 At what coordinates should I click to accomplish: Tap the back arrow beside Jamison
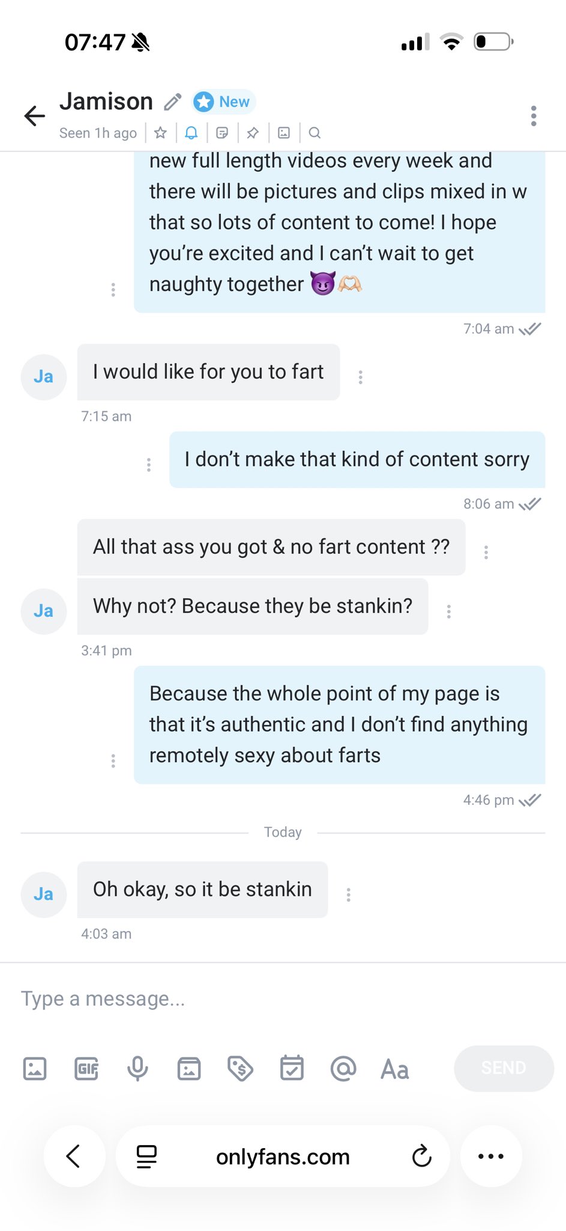[35, 115]
